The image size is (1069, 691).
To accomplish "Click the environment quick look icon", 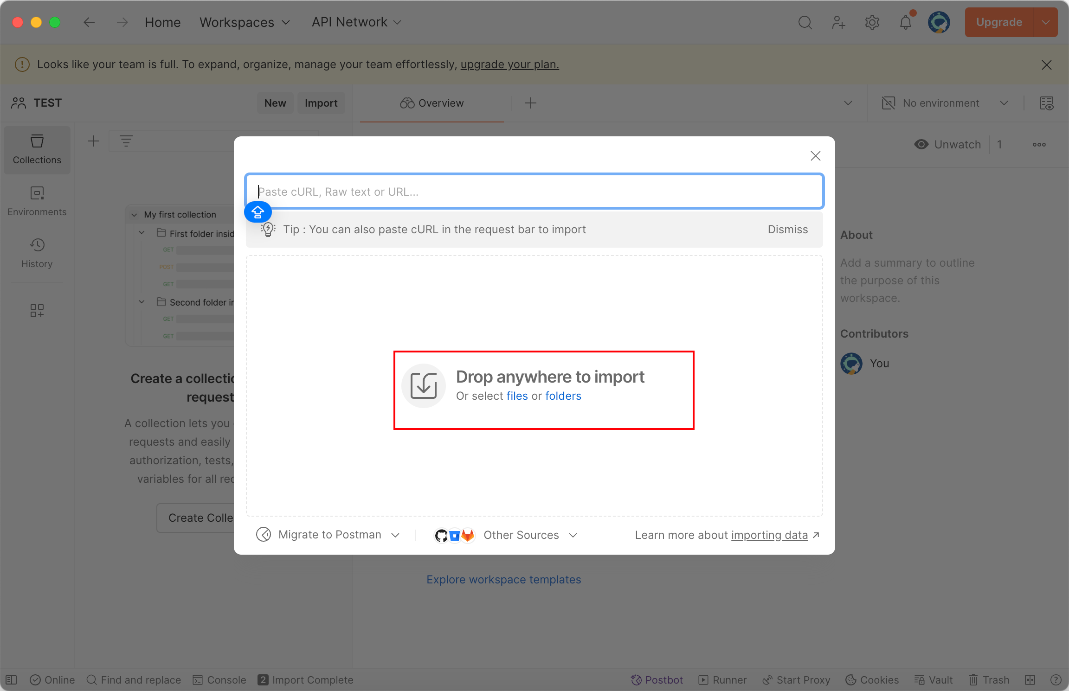I will tap(1047, 103).
